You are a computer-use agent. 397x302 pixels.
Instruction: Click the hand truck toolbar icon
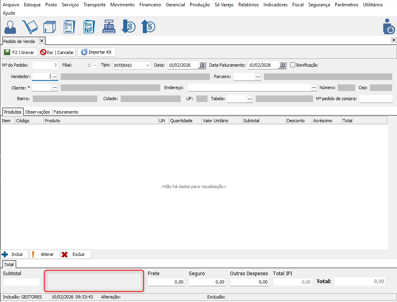click(30, 27)
